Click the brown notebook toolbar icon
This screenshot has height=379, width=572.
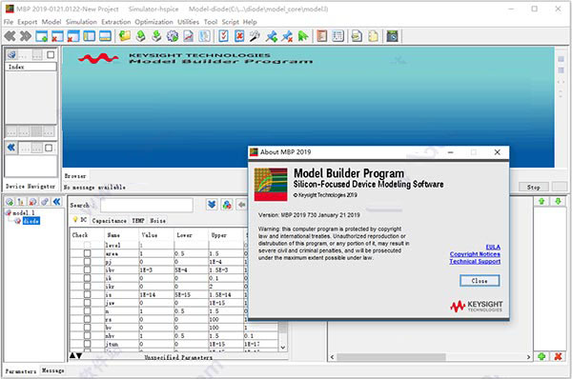pyautogui.click(x=322, y=36)
